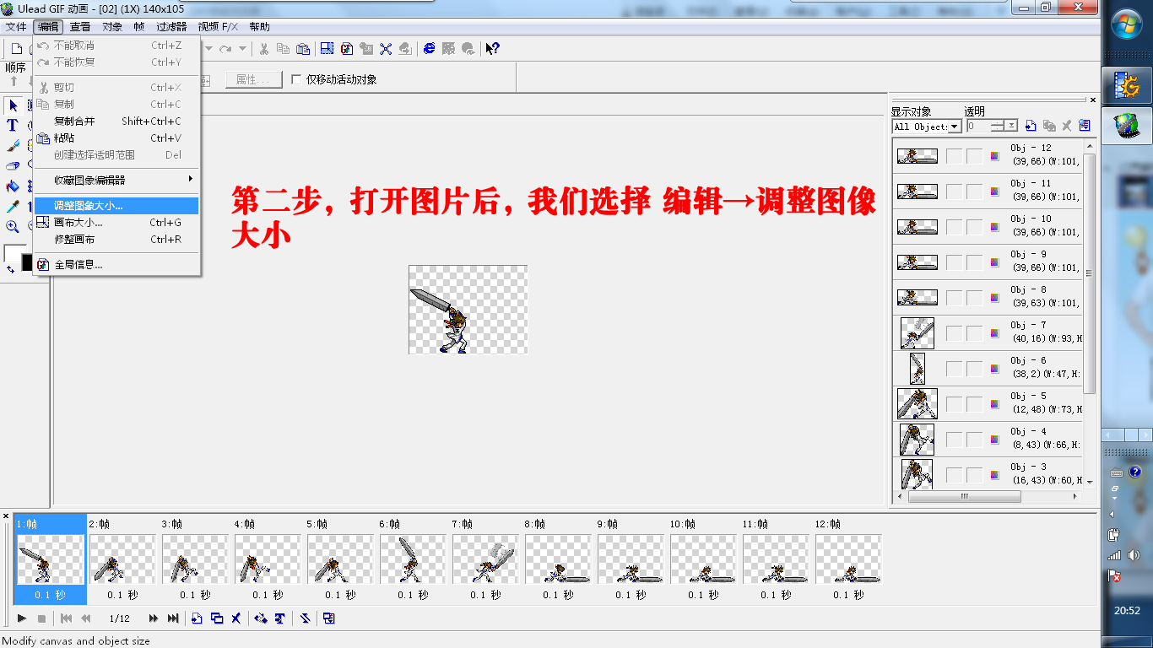Click the scissors Cut icon in toolbar

point(264,49)
